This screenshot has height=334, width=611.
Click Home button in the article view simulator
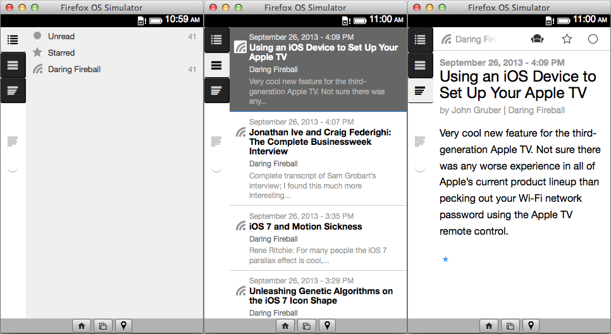pos(489,326)
